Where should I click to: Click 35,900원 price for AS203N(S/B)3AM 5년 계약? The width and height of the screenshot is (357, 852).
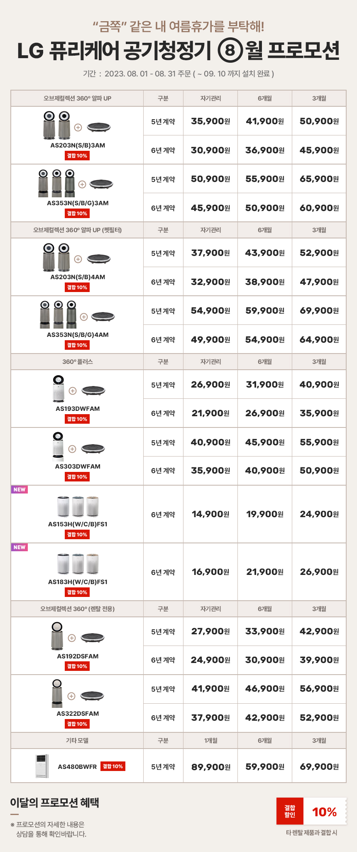[210, 121]
